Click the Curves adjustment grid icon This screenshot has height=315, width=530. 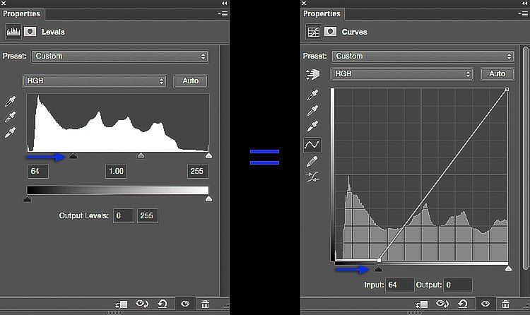(313, 32)
